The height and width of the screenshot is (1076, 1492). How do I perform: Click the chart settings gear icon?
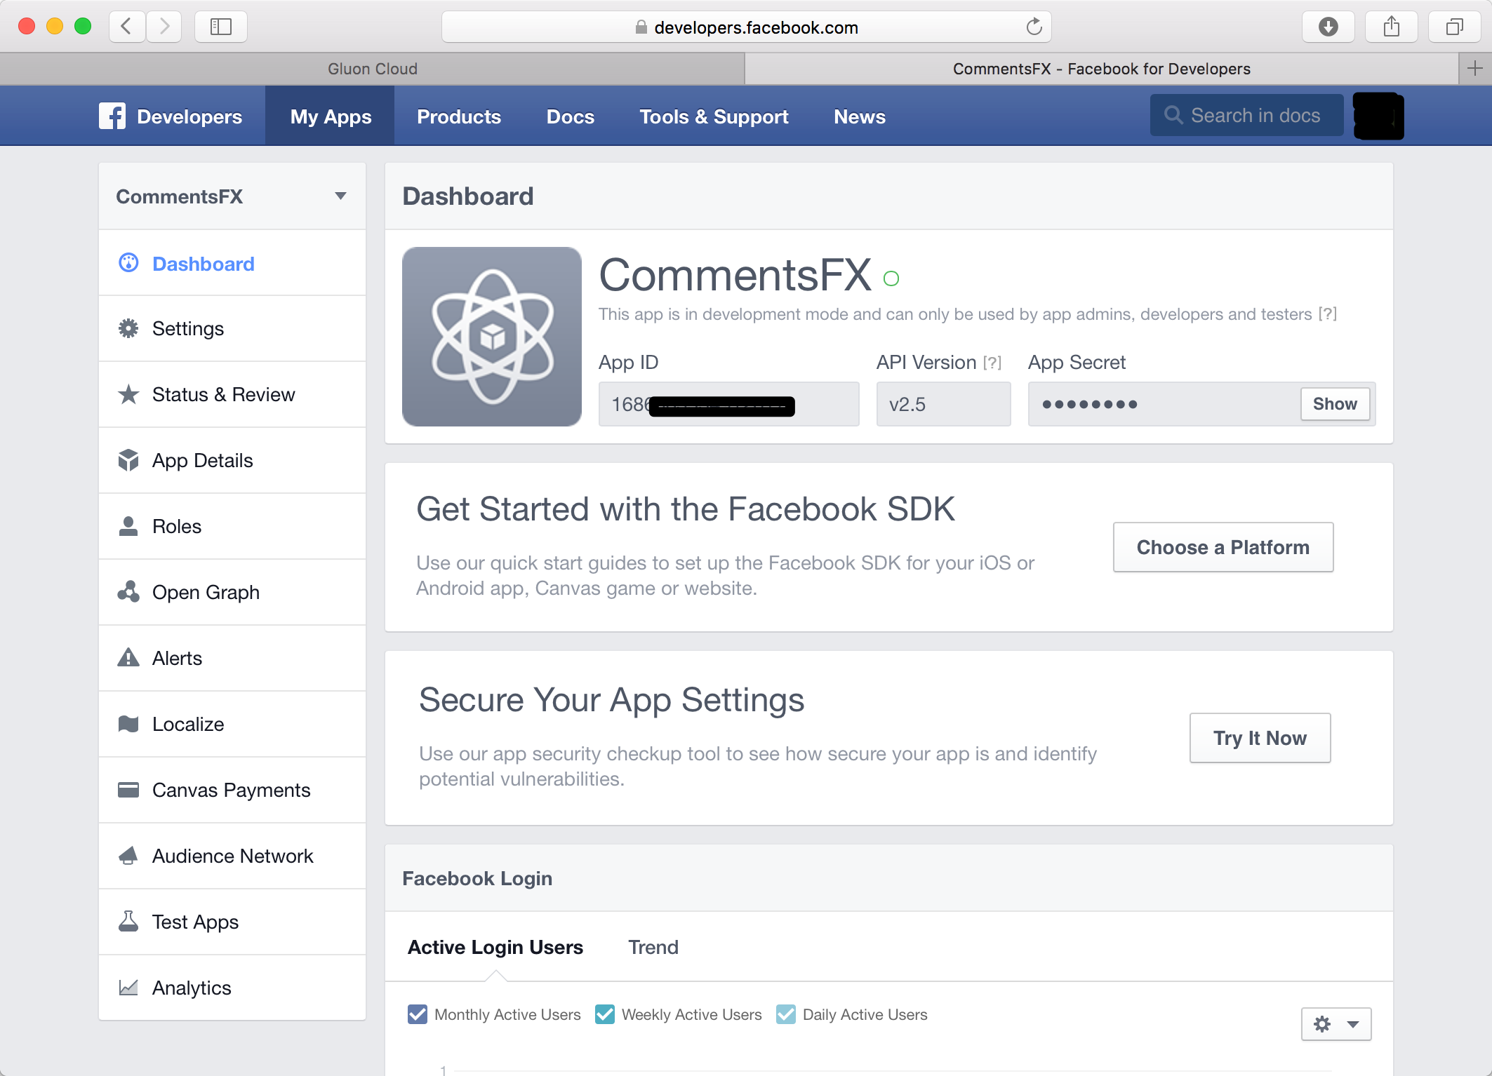pyautogui.click(x=1322, y=1024)
